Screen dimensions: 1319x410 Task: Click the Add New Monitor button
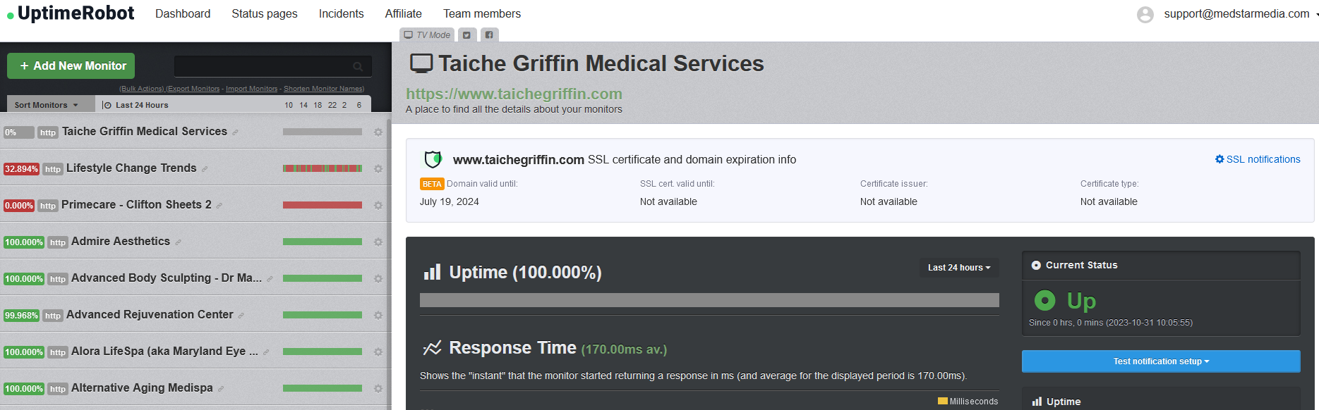[71, 66]
